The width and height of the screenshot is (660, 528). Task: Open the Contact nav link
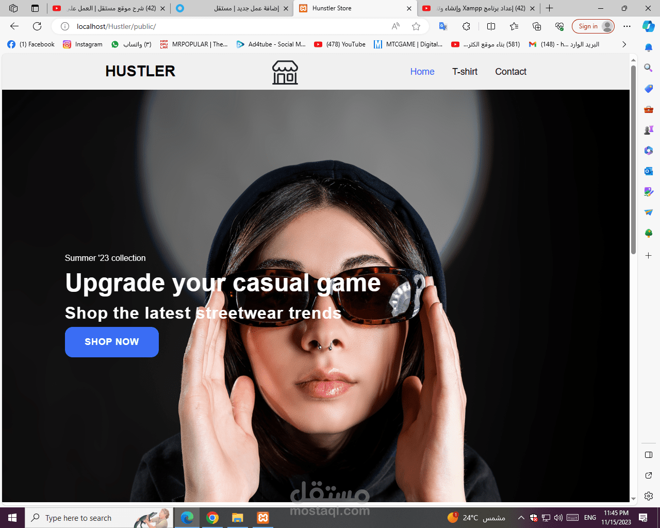click(511, 72)
